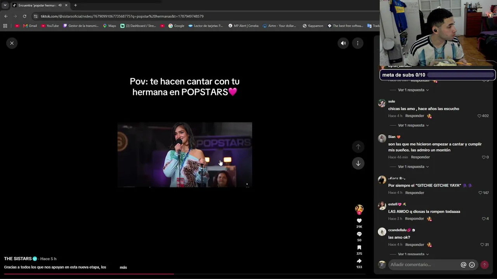Screen dimensions: 497x279
Task: Open the Google bookmark
Action: (x=176, y=26)
